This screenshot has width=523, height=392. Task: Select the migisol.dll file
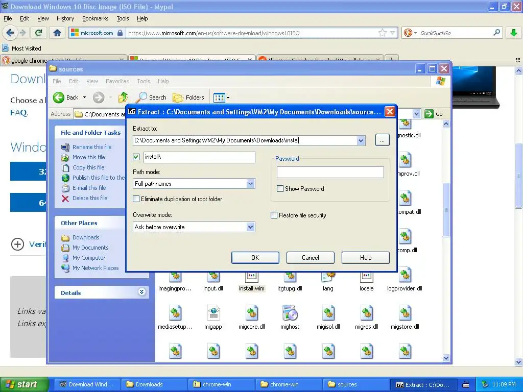tap(328, 318)
